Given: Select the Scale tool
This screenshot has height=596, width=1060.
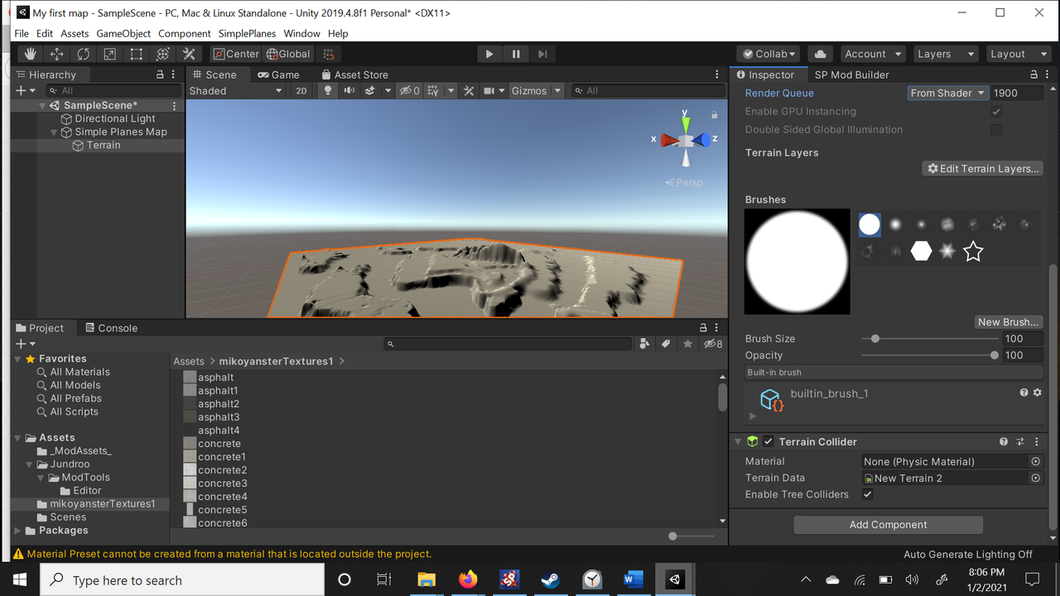Looking at the screenshot, I should point(110,54).
